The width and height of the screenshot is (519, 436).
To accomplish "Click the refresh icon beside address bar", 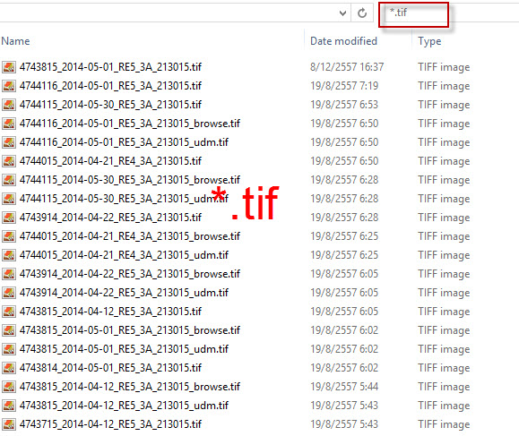I will (x=362, y=13).
